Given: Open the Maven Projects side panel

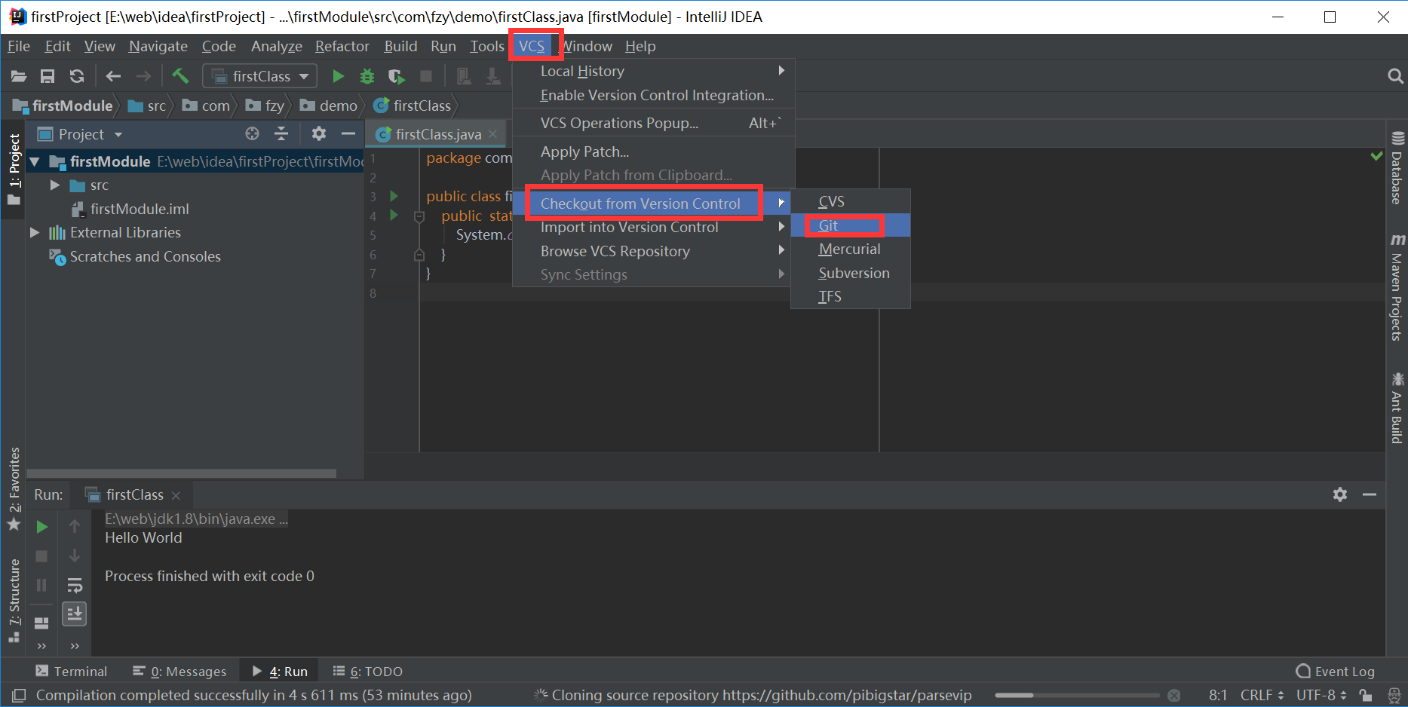Looking at the screenshot, I should (1397, 287).
